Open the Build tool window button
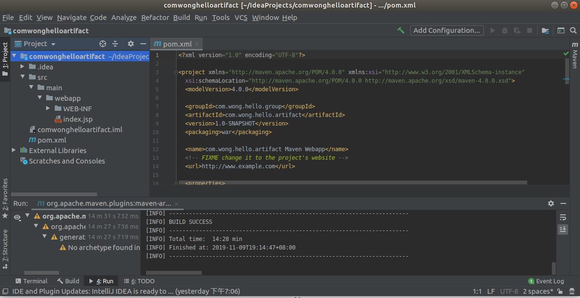The width and height of the screenshot is (580, 298). [x=68, y=281]
